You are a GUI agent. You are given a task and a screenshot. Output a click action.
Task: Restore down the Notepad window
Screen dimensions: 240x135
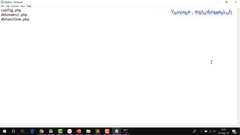(x=226, y=2)
